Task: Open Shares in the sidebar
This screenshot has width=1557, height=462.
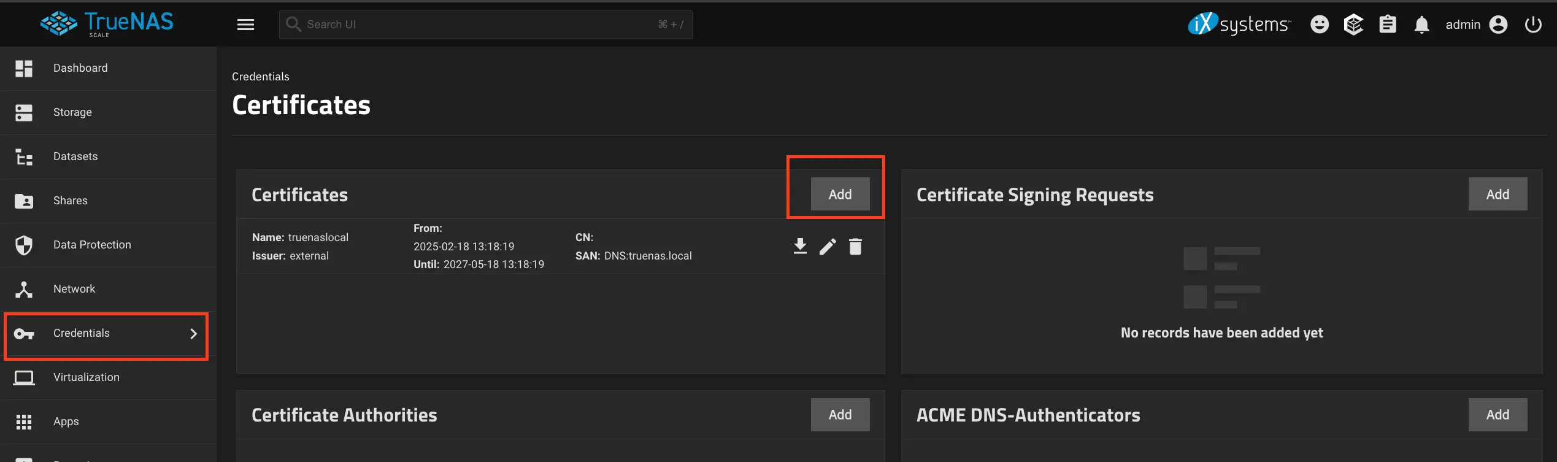Action: click(x=108, y=201)
